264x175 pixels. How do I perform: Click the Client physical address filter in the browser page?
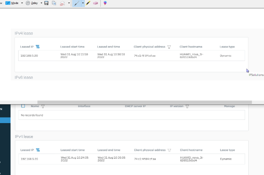coord(169,150)
